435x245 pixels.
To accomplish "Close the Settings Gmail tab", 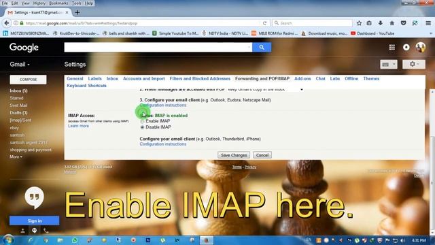I will click(x=67, y=12).
